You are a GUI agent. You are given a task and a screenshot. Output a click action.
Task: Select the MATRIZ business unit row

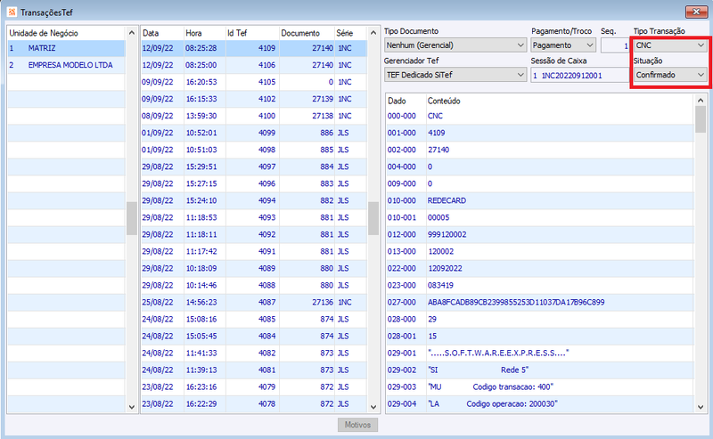pyautogui.click(x=66, y=48)
